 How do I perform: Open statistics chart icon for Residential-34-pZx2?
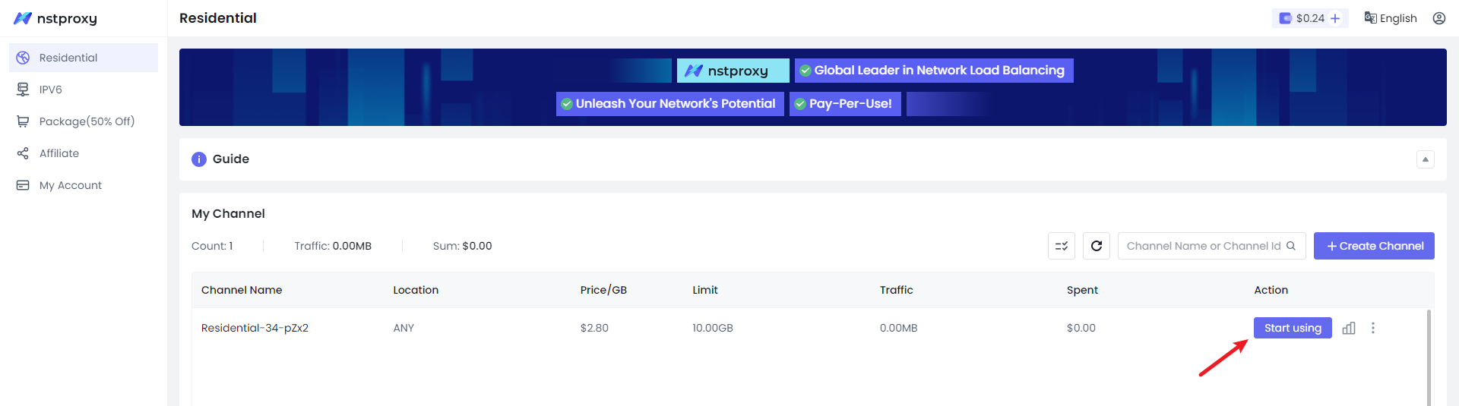click(x=1349, y=328)
